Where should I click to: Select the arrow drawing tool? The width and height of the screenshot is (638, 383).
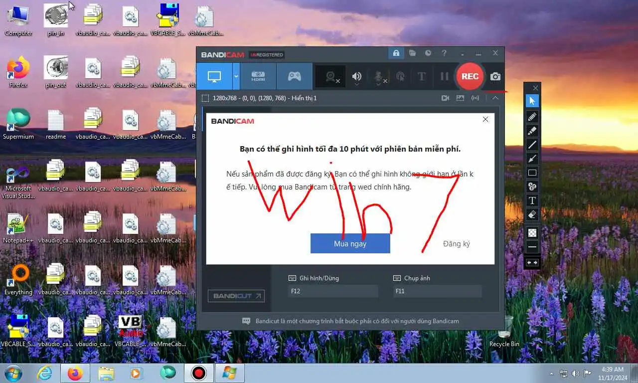tap(532, 159)
